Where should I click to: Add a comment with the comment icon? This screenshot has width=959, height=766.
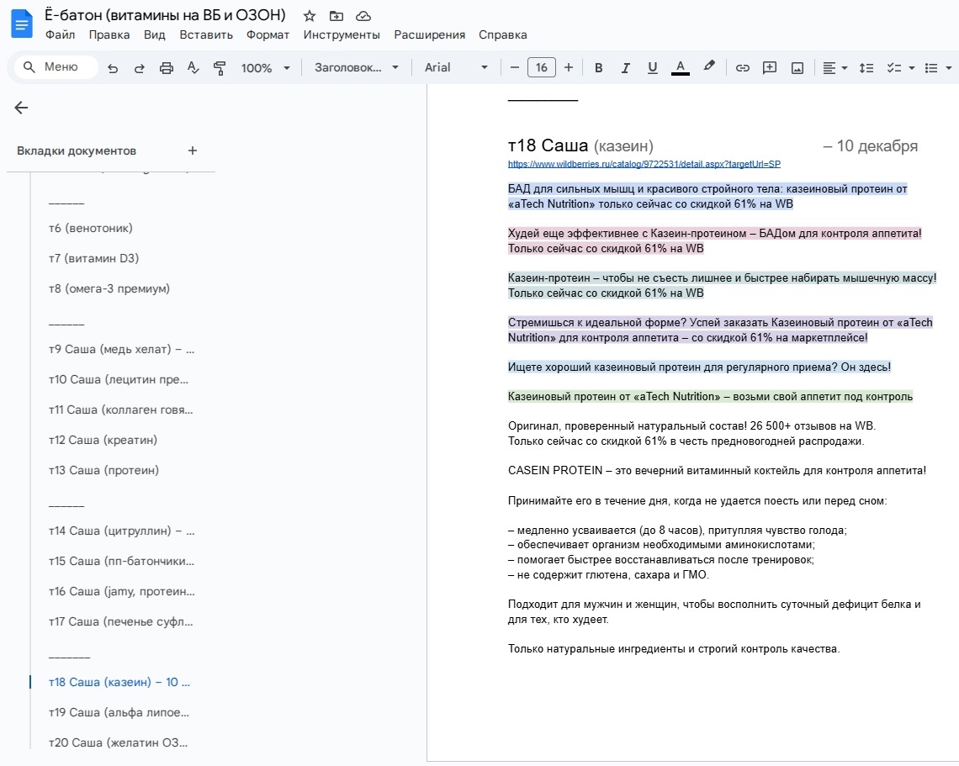coord(770,68)
